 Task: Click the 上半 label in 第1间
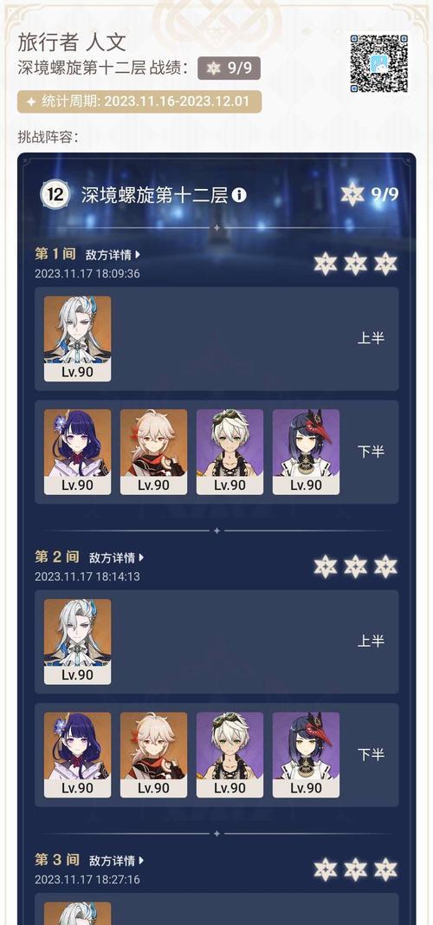pyautogui.click(x=372, y=339)
